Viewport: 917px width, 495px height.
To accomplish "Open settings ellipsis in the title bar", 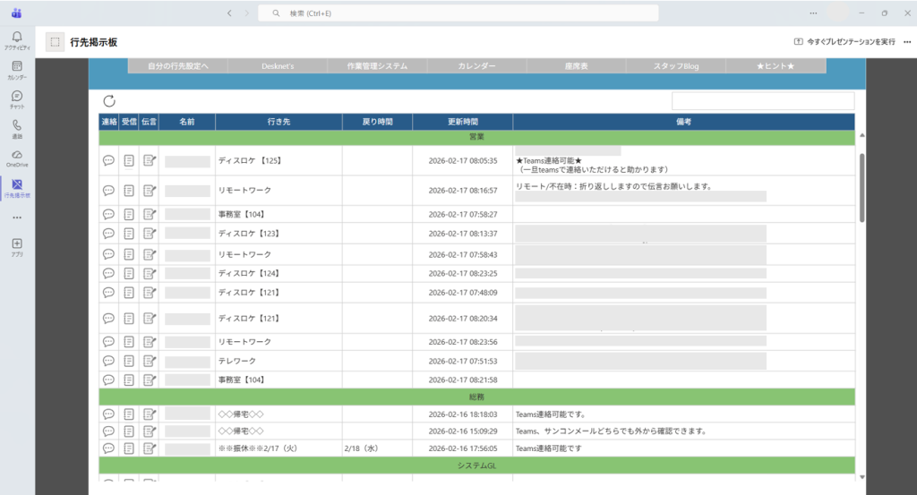I will pos(813,13).
